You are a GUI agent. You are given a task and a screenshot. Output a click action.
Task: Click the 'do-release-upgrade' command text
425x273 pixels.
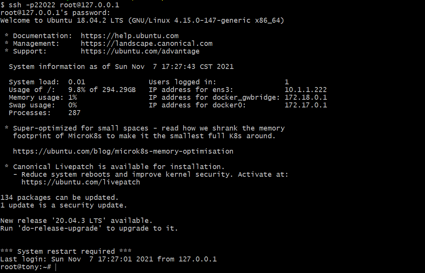click(x=60, y=228)
